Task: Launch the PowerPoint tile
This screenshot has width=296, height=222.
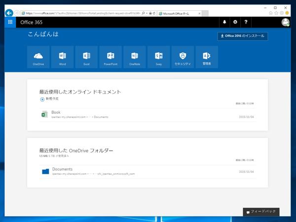Action: [x=111, y=57]
